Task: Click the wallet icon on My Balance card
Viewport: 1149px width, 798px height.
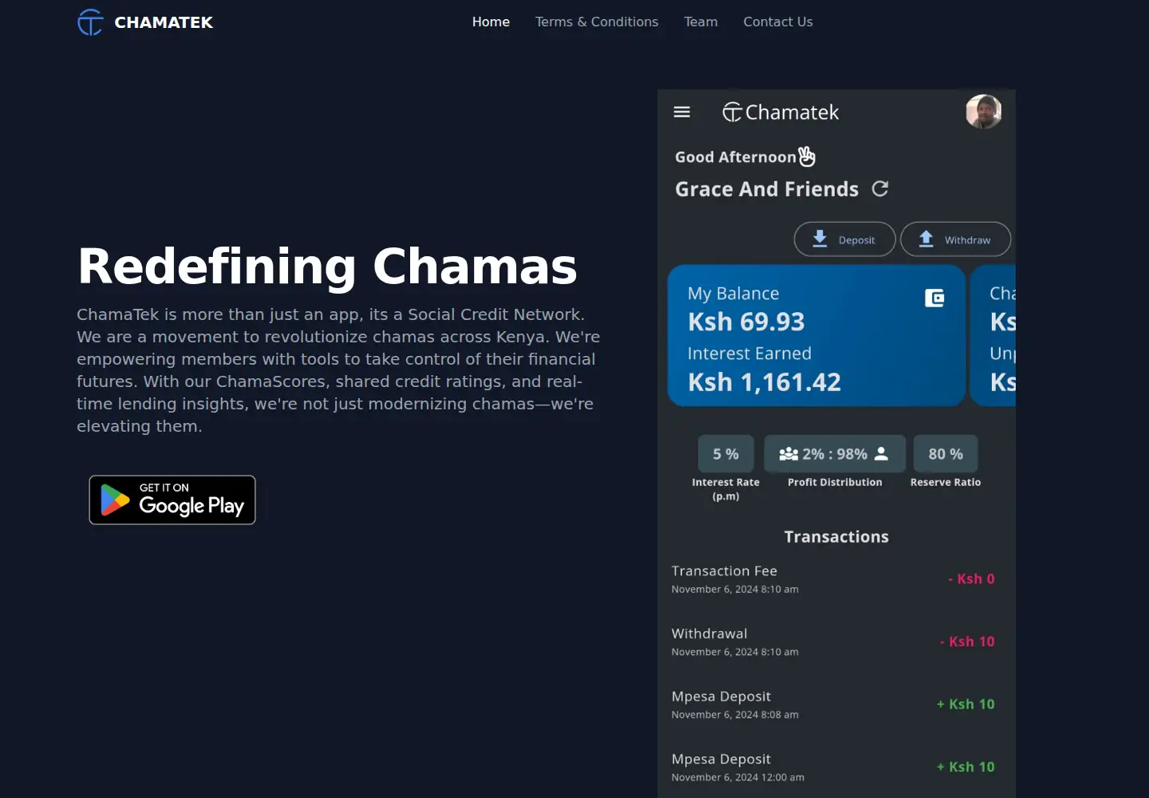Action: (x=934, y=298)
